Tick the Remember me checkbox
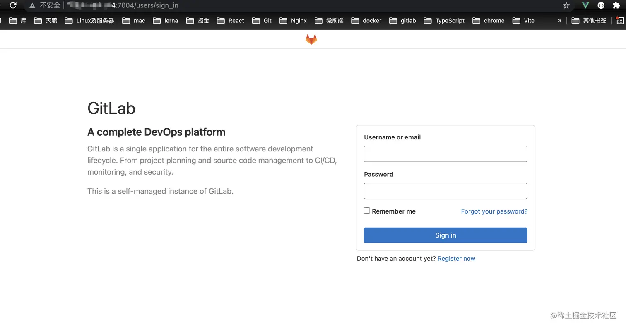Image resolution: width=626 pixels, height=329 pixels. click(367, 211)
